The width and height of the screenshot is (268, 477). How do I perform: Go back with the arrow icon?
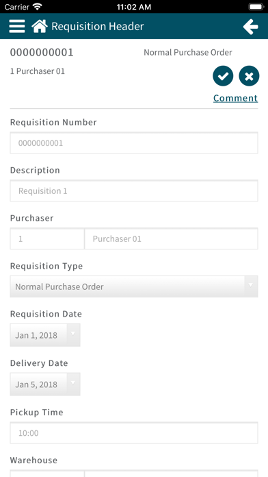click(x=251, y=27)
